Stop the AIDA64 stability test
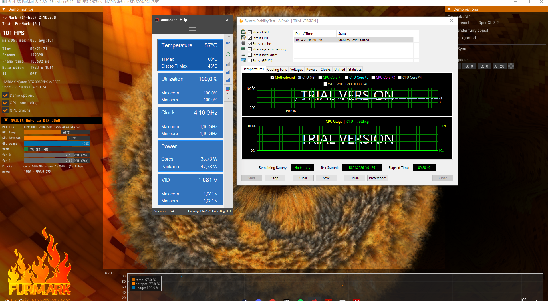Screen dimensions: 548x301 pyautogui.click(x=275, y=178)
